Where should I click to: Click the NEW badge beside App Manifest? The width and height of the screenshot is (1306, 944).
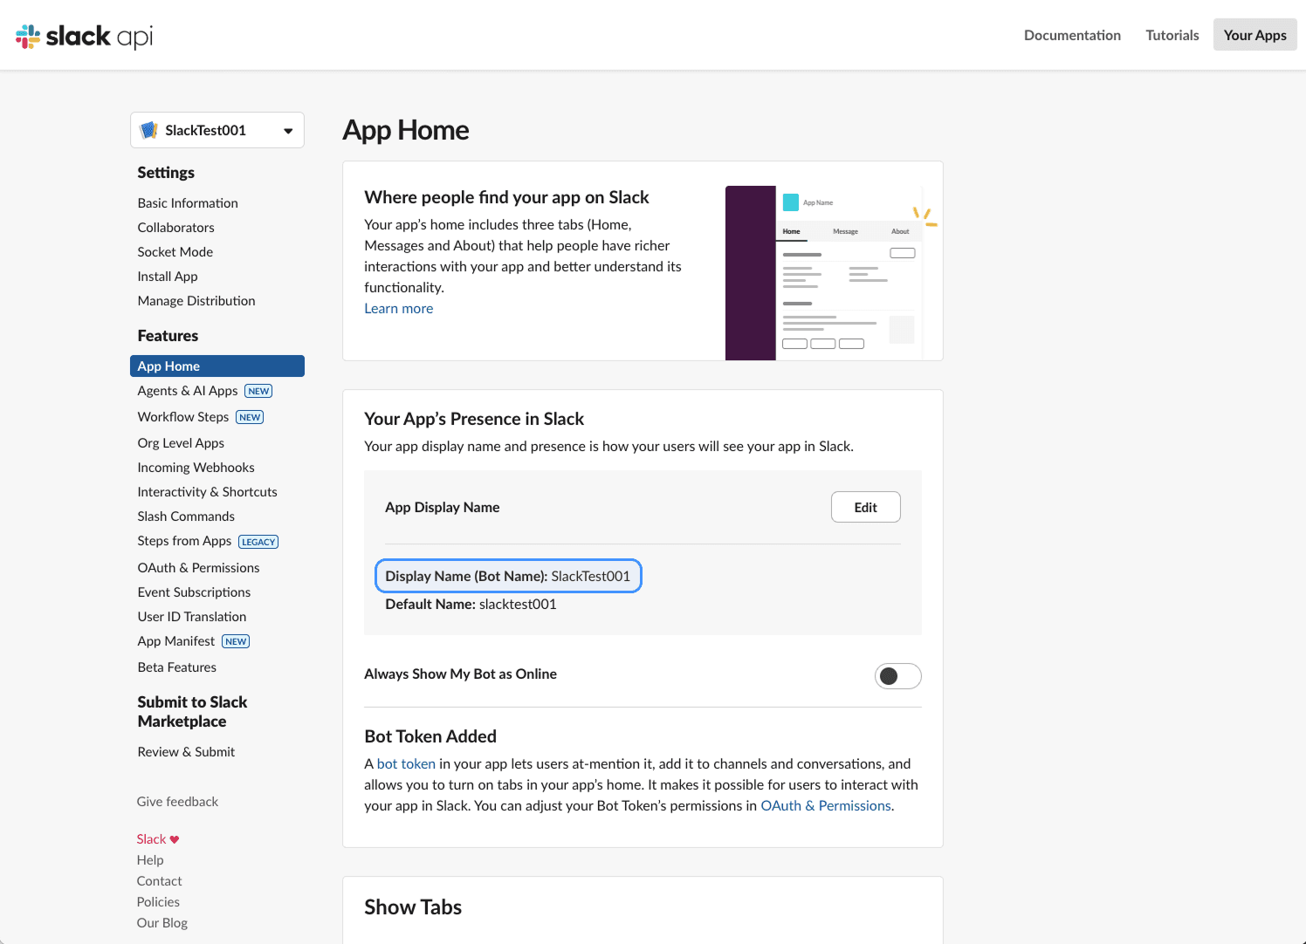pos(236,641)
